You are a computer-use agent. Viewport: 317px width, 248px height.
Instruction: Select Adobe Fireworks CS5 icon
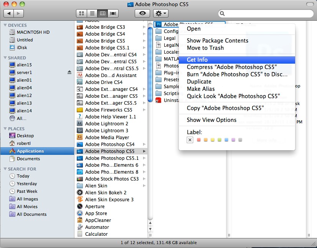point(80,110)
